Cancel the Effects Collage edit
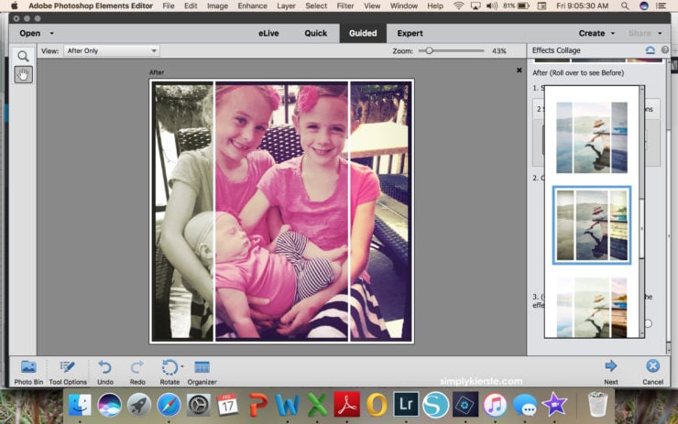The width and height of the screenshot is (678, 424). tap(652, 367)
